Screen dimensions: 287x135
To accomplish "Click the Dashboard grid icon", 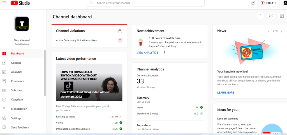I will click(4, 54).
